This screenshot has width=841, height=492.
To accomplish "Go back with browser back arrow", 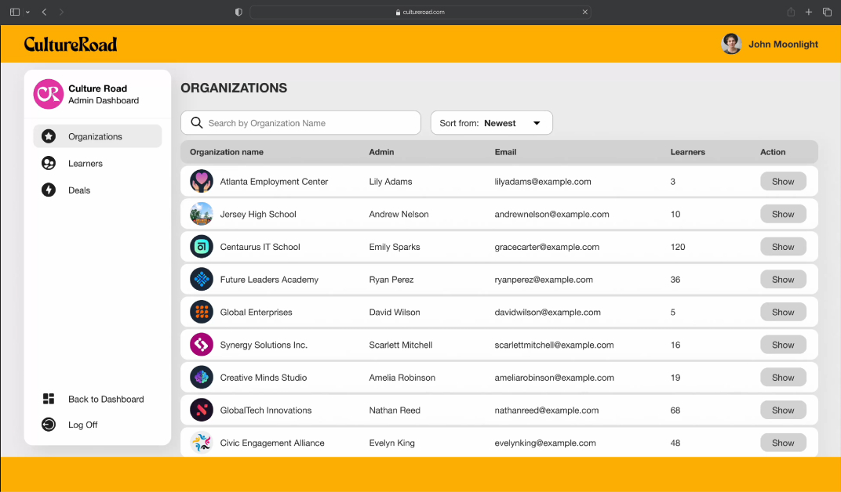I will click(45, 12).
